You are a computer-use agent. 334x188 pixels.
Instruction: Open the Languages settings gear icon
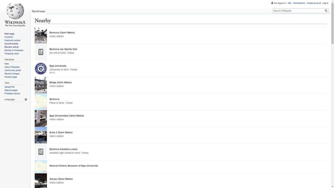tap(26, 99)
